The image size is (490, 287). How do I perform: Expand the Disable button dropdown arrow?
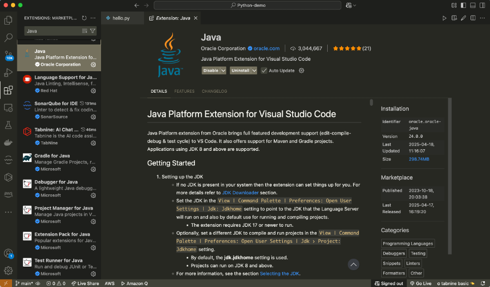(224, 71)
